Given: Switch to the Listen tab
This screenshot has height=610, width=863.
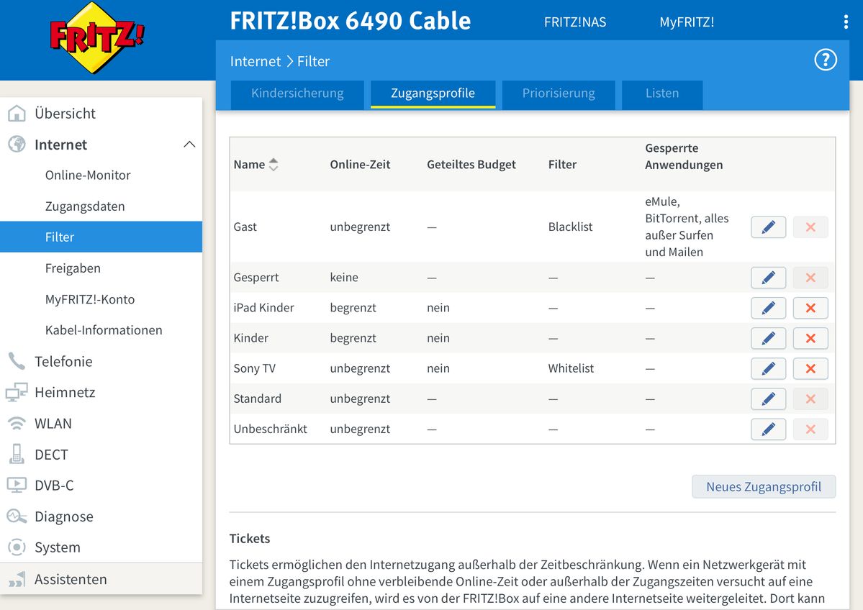Looking at the screenshot, I should pyautogui.click(x=661, y=94).
